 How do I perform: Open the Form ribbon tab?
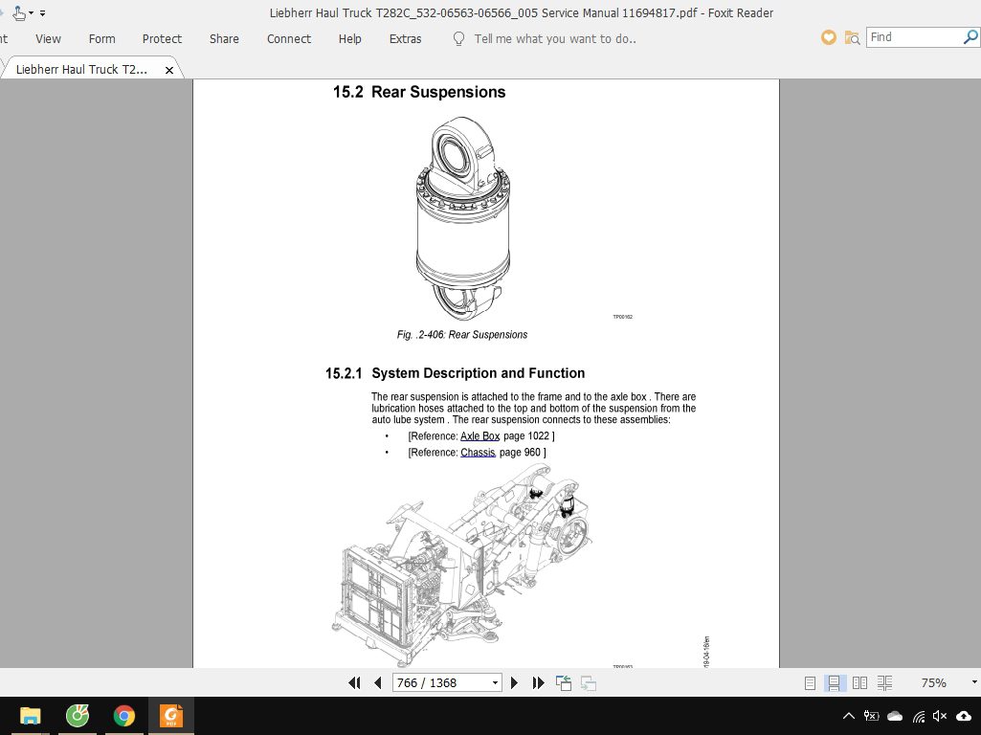pos(102,39)
